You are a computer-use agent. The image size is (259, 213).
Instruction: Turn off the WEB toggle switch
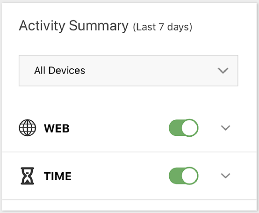pos(184,128)
